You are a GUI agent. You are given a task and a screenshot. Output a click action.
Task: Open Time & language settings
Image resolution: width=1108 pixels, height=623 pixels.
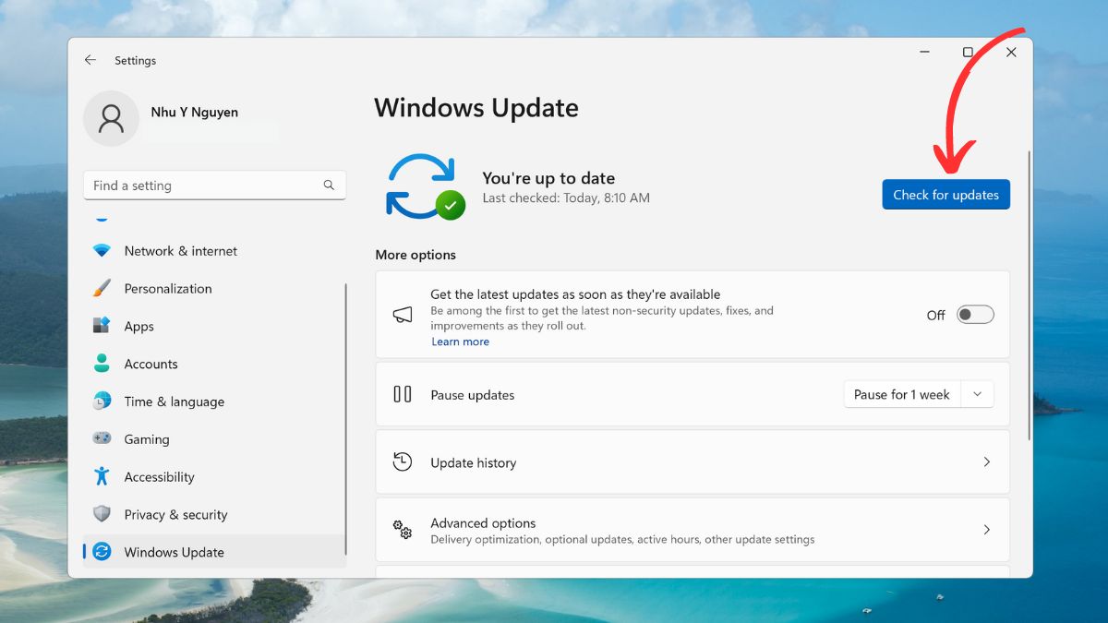pos(213,401)
